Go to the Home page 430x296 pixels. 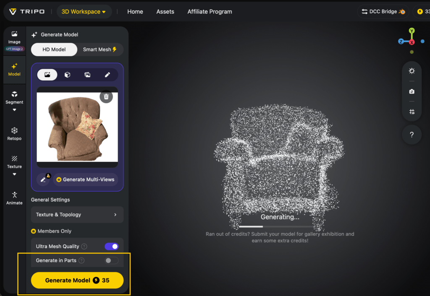coord(135,11)
